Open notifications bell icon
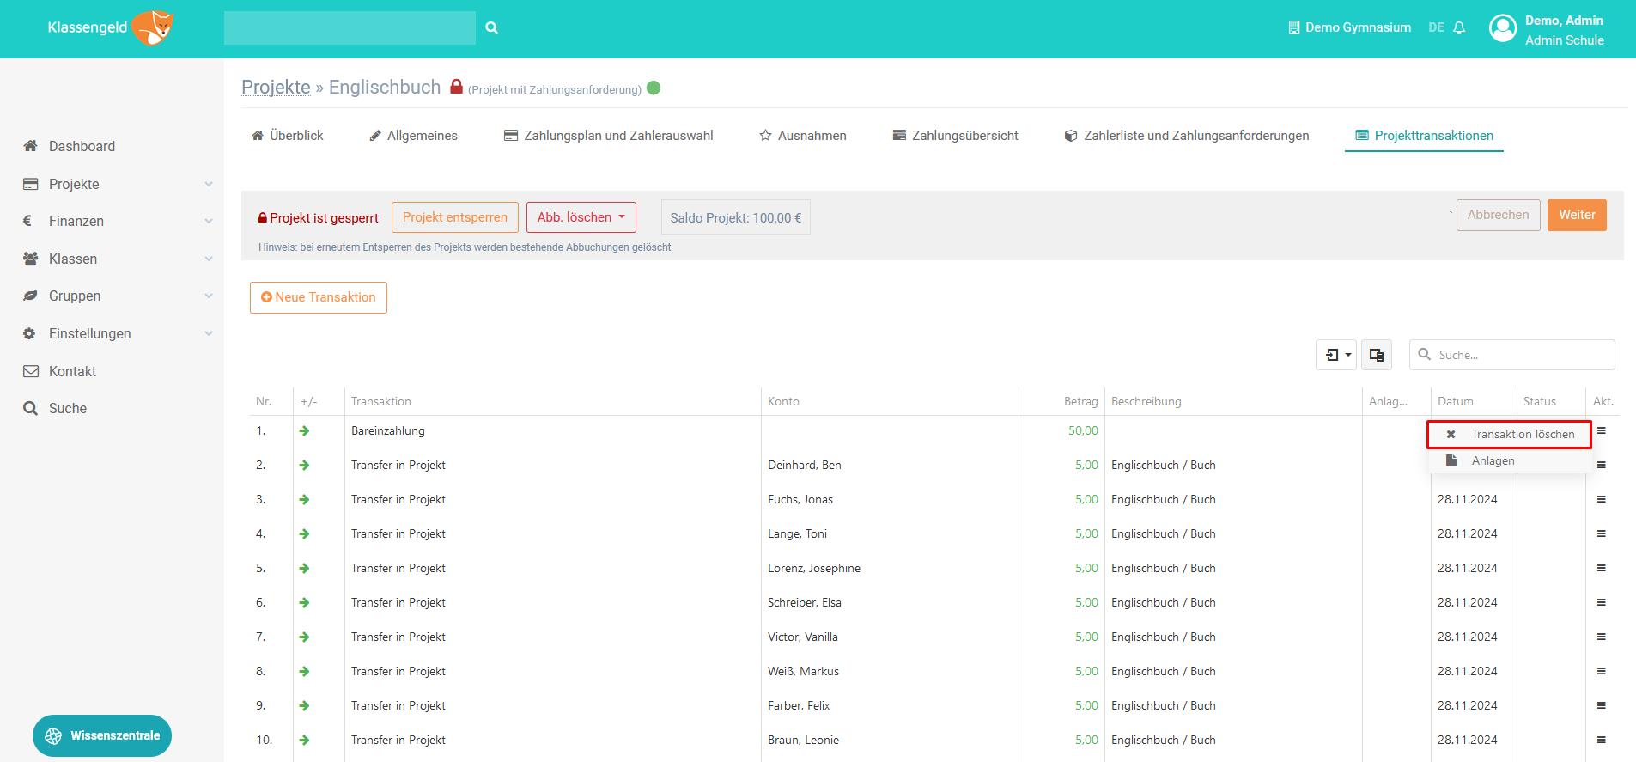The height and width of the screenshot is (762, 1636). 1459,27
